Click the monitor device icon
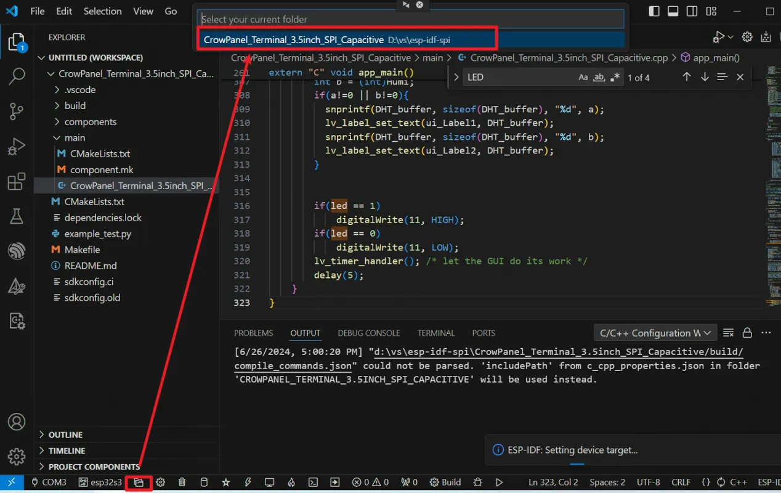Screen dimensions: 781x493 point(269,483)
